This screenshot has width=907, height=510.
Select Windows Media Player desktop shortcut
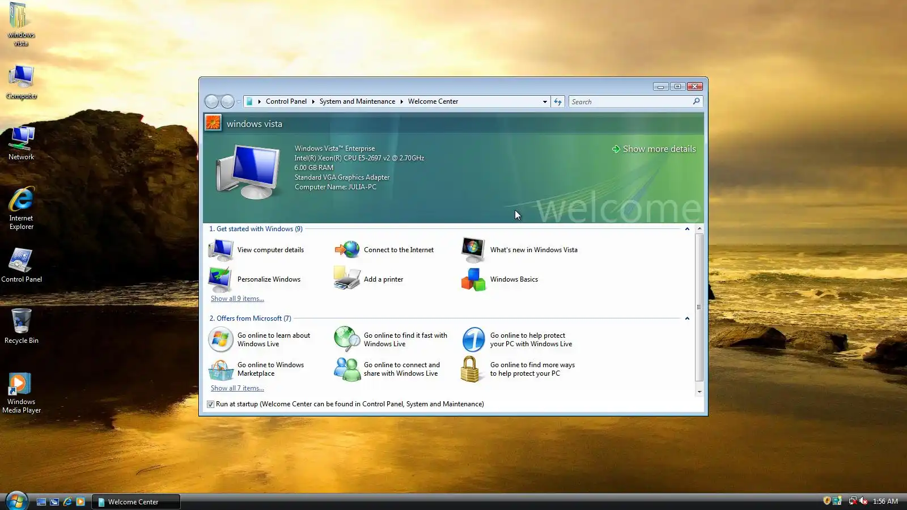coord(22,393)
